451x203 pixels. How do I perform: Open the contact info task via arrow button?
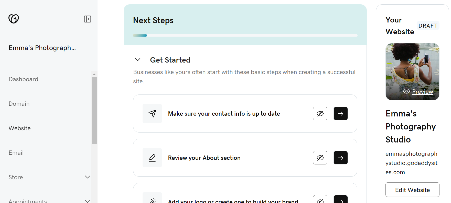click(x=340, y=113)
